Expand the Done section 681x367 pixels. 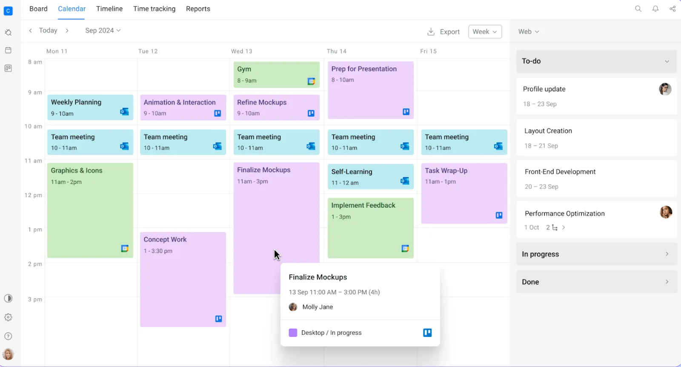click(x=596, y=282)
